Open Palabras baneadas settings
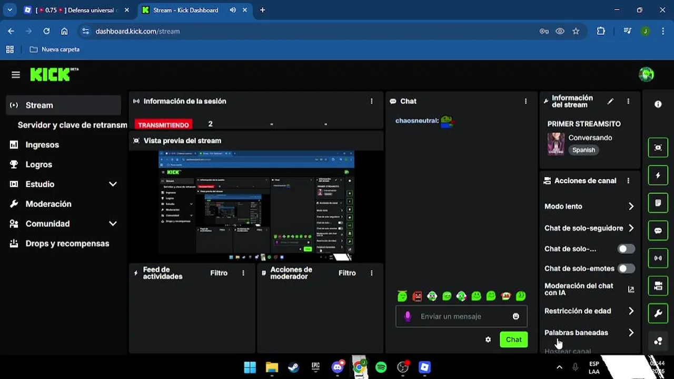The image size is (674, 379). (x=589, y=333)
